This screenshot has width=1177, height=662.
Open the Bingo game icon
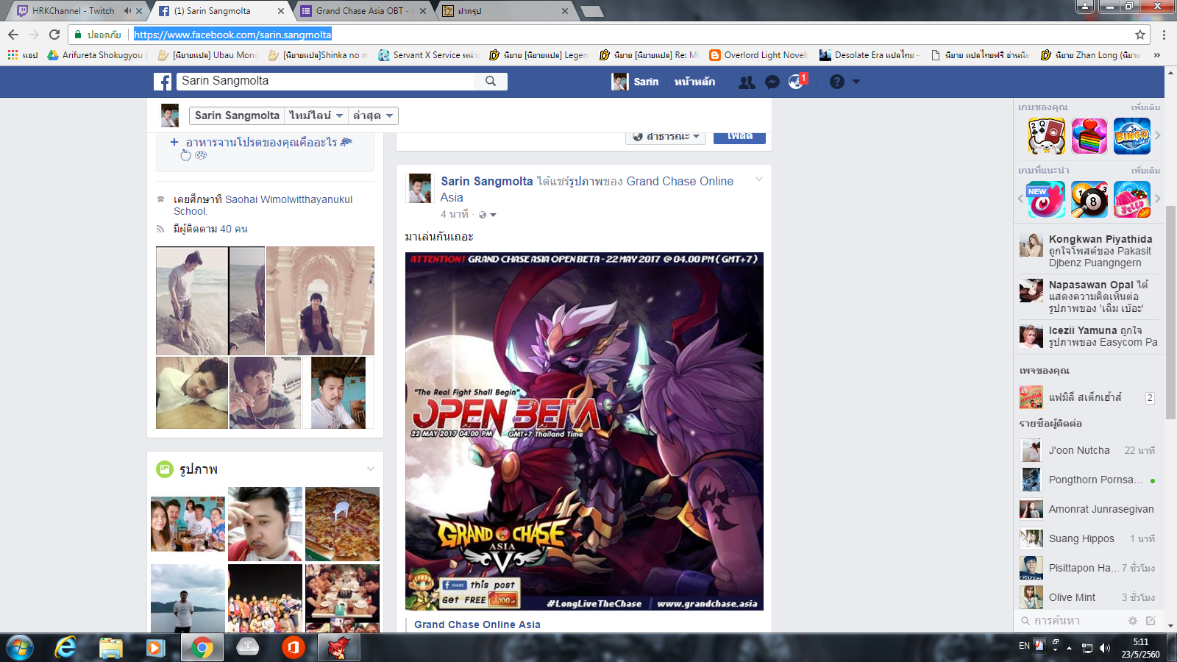(x=1132, y=136)
